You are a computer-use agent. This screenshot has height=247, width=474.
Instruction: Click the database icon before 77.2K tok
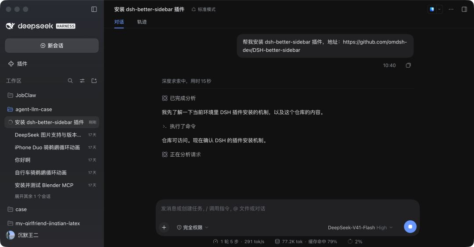(277, 242)
